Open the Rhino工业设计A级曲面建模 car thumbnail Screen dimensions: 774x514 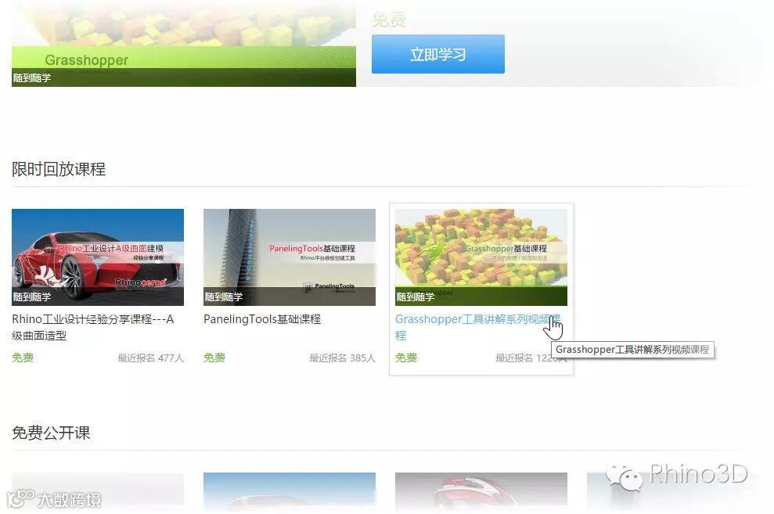tap(98, 257)
